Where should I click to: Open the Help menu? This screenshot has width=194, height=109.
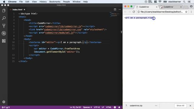tap(85, 2)
